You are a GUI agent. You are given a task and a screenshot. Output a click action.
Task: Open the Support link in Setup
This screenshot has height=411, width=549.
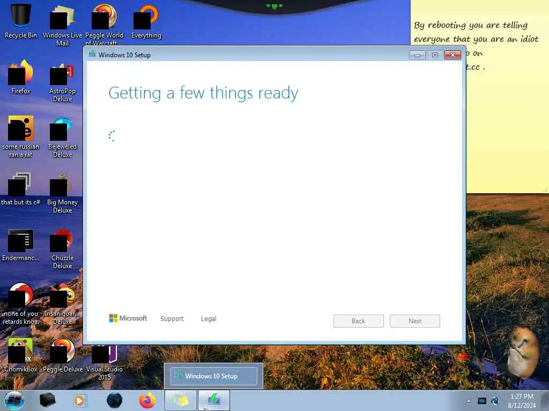click(x=172, y=318)
